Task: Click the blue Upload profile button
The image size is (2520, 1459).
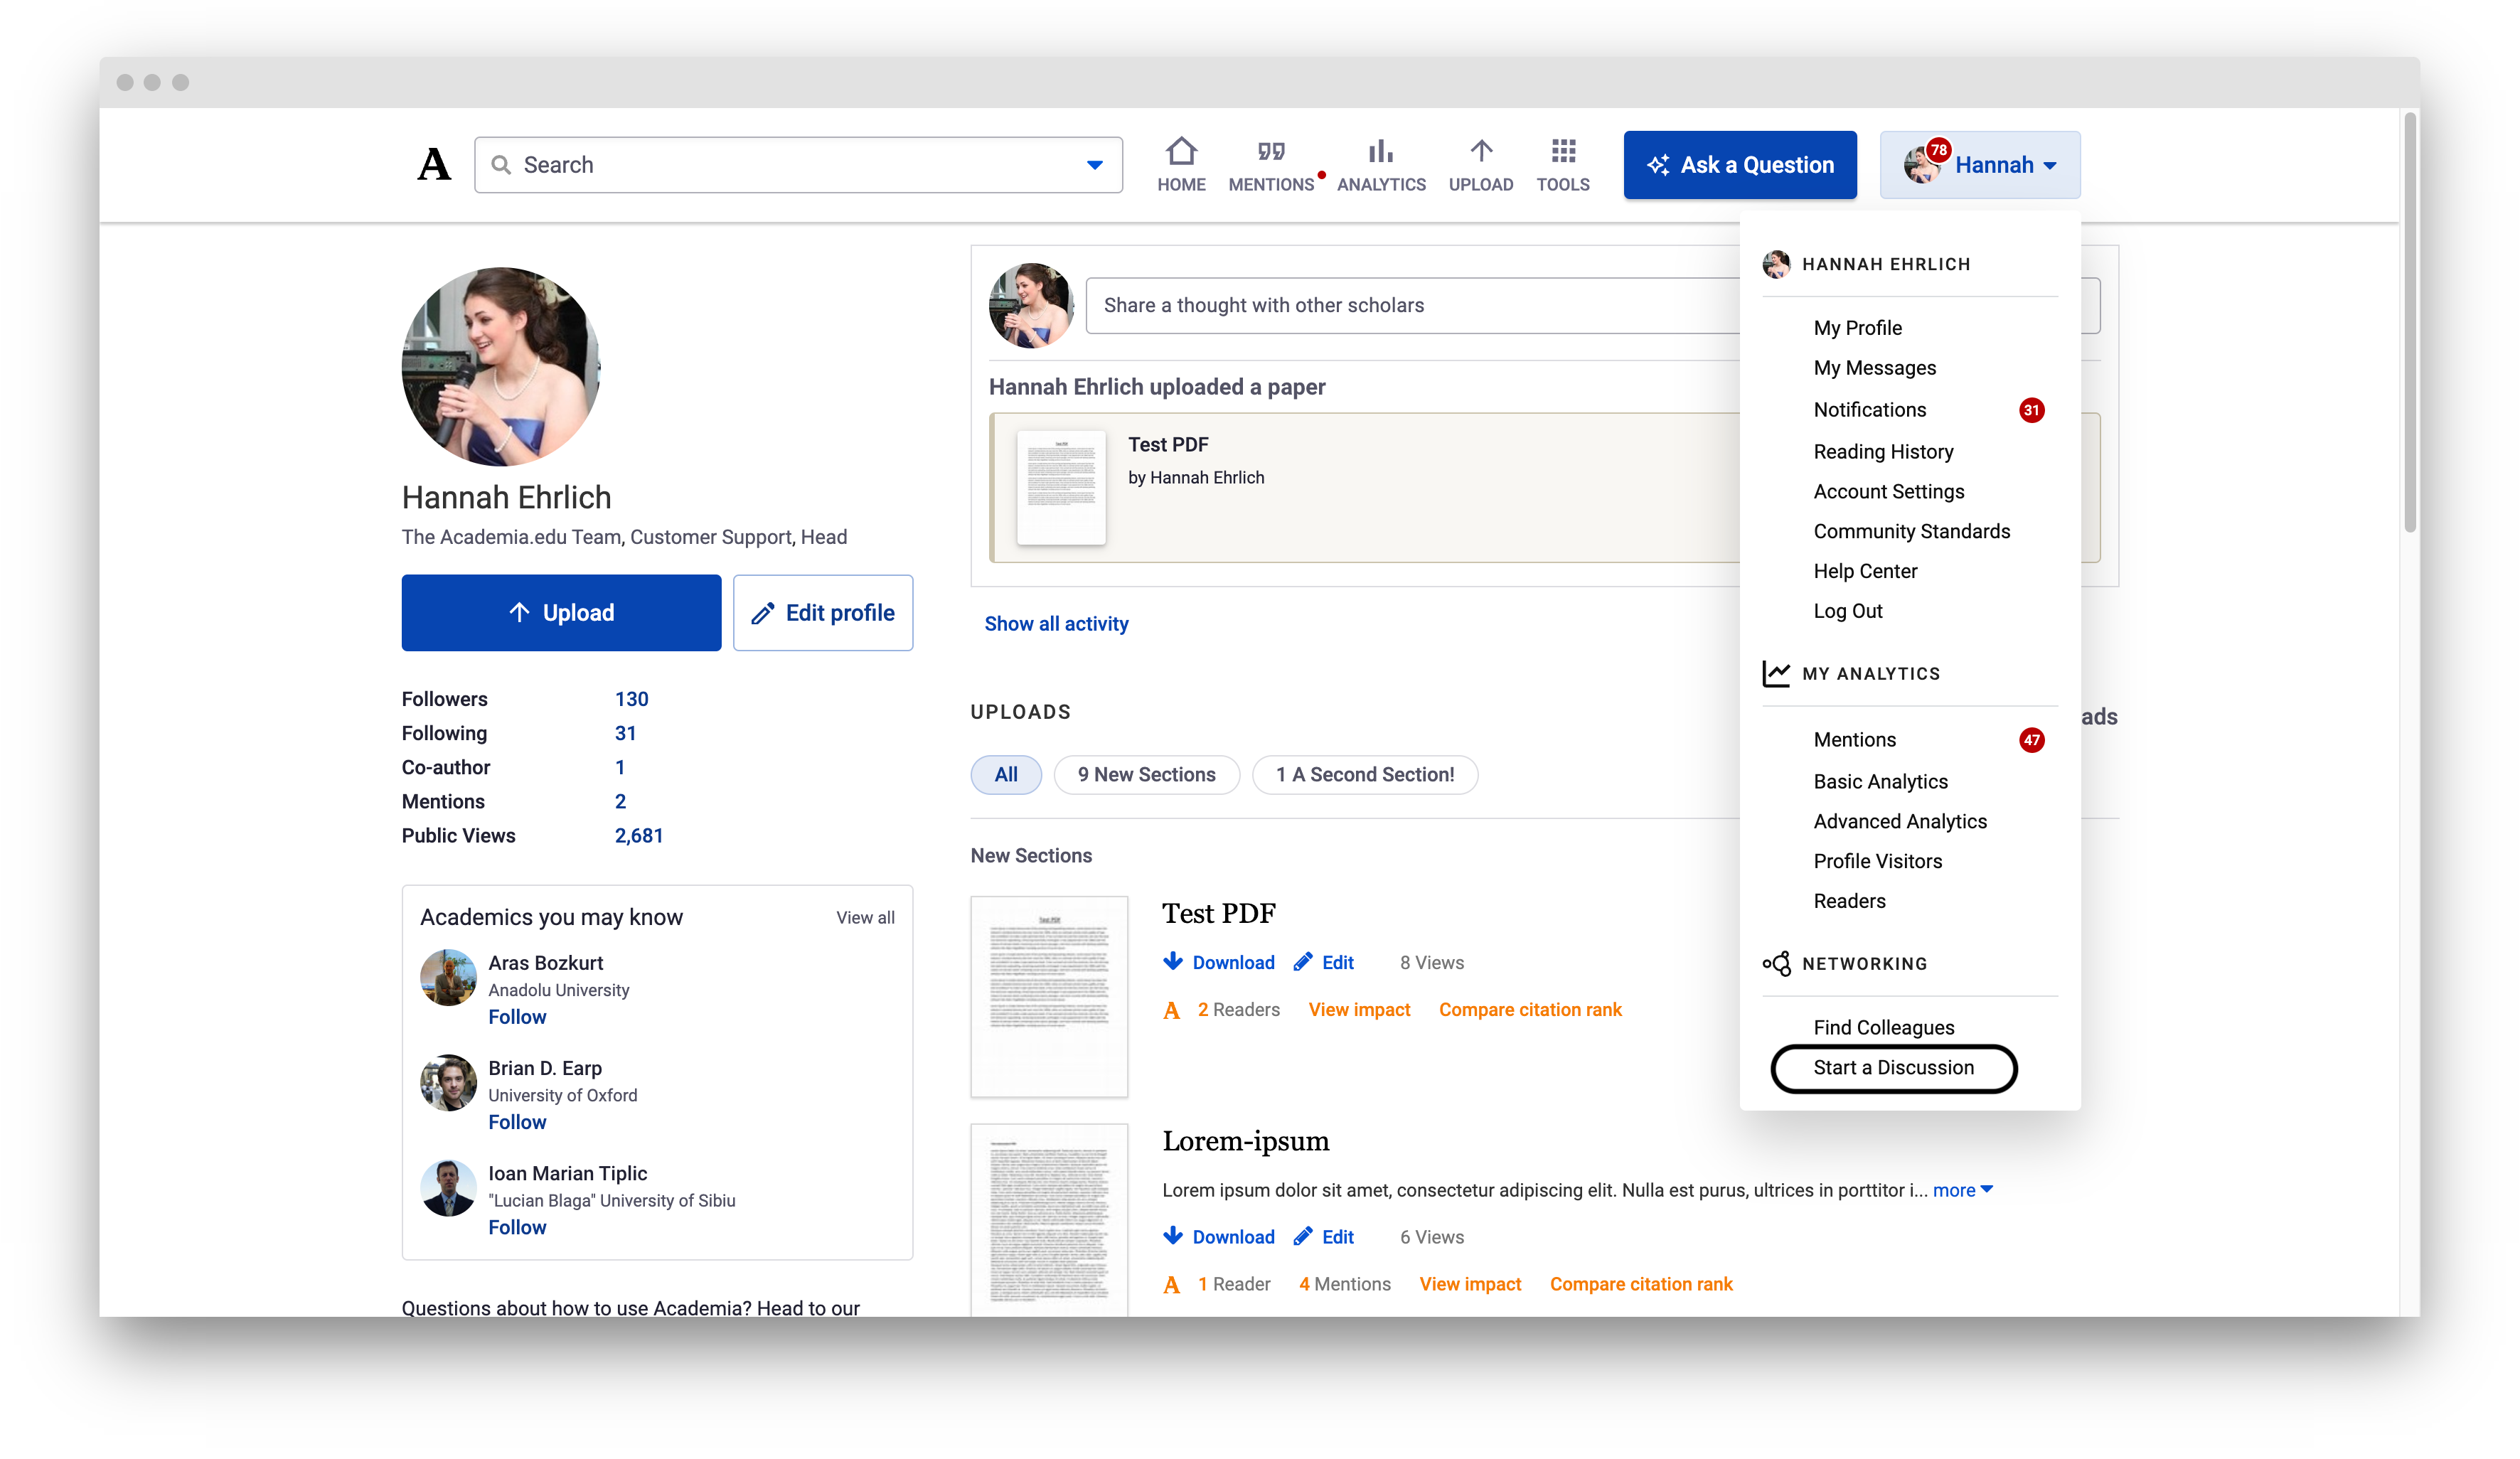Action: click(561, 613)
